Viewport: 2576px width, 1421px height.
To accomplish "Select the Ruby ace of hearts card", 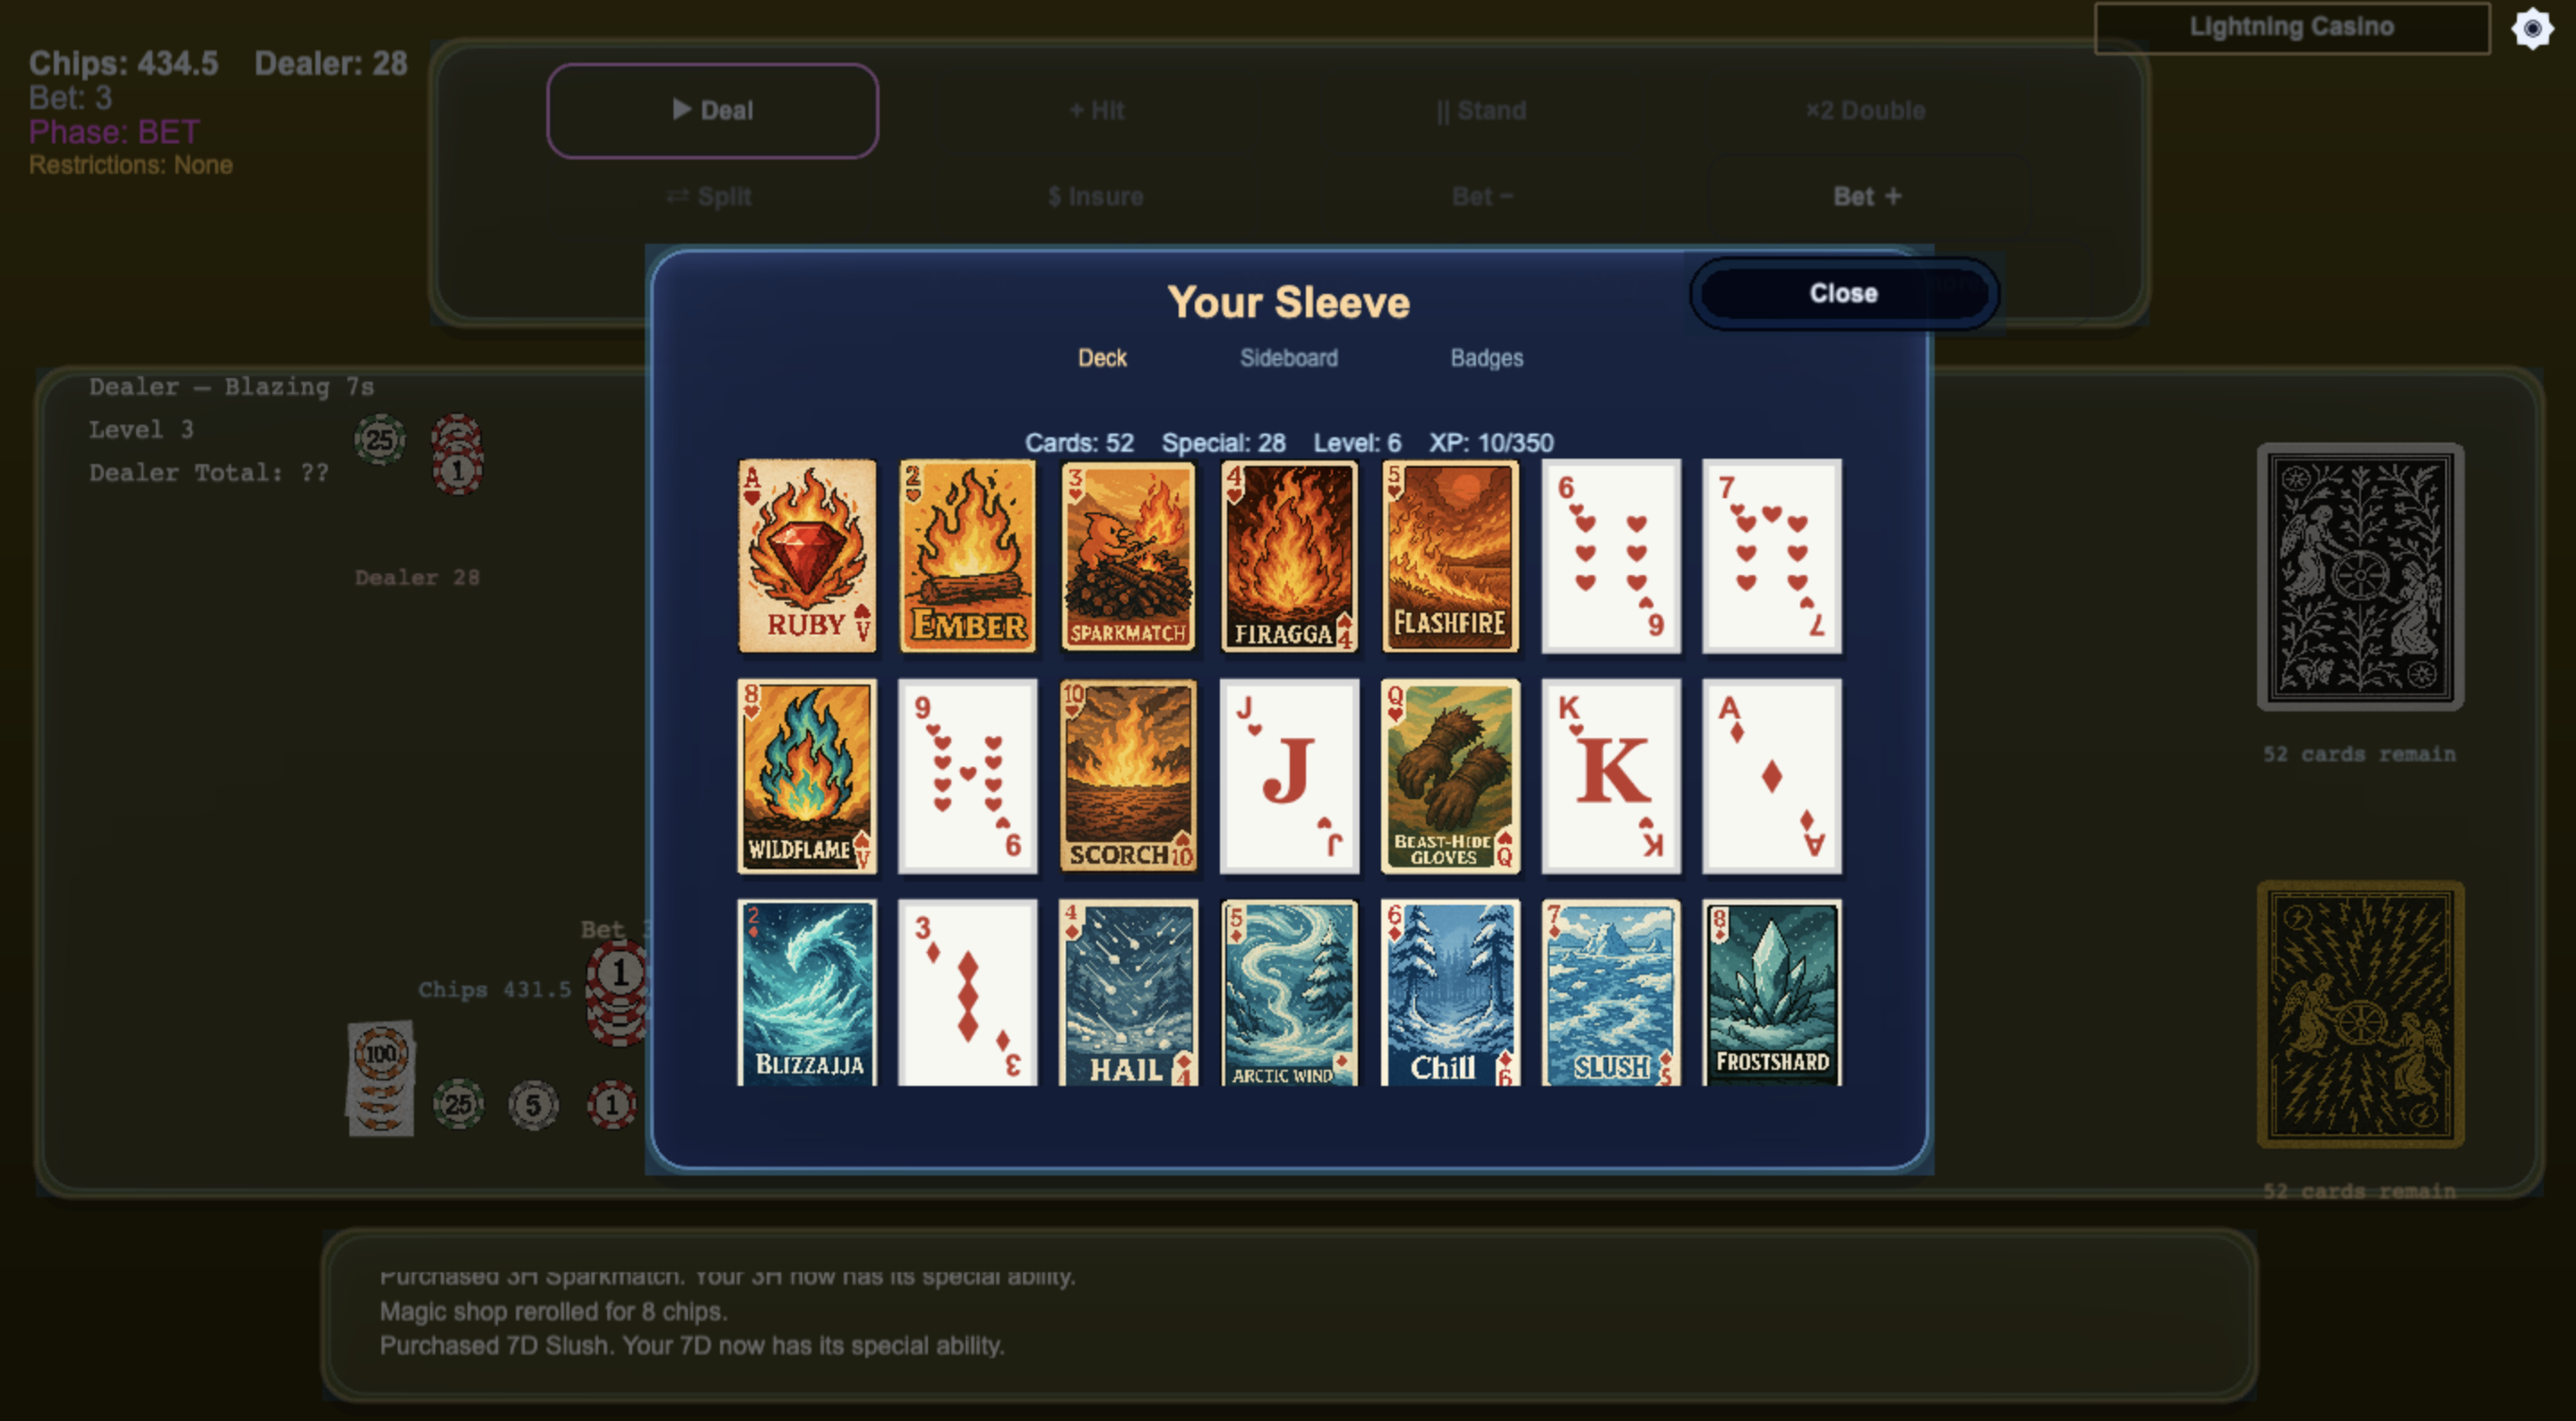I will point(807,556).
